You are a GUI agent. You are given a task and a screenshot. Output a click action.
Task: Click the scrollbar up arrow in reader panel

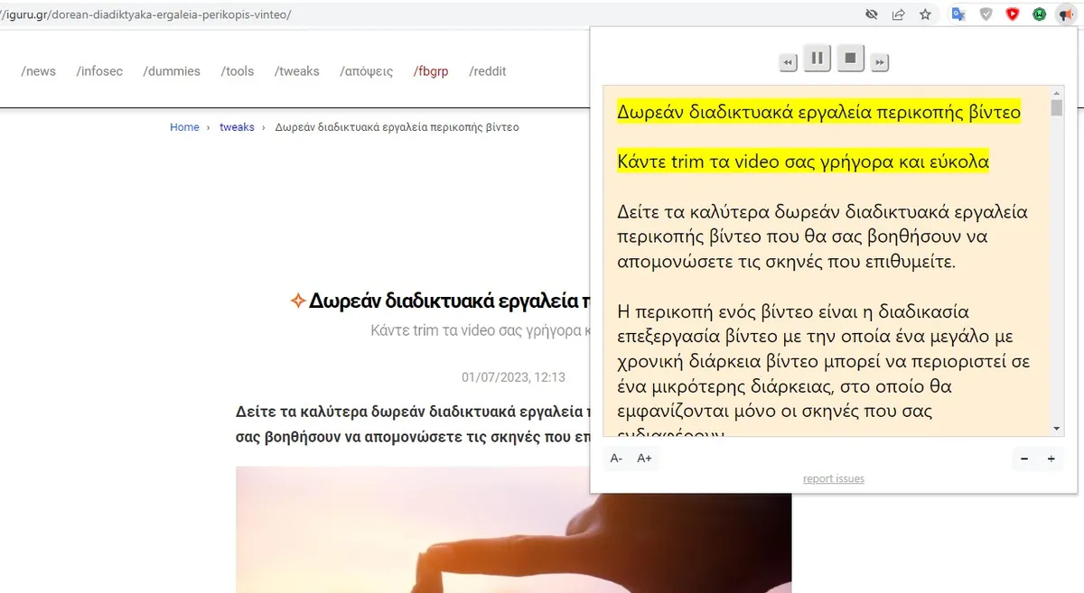(1057, 92)
